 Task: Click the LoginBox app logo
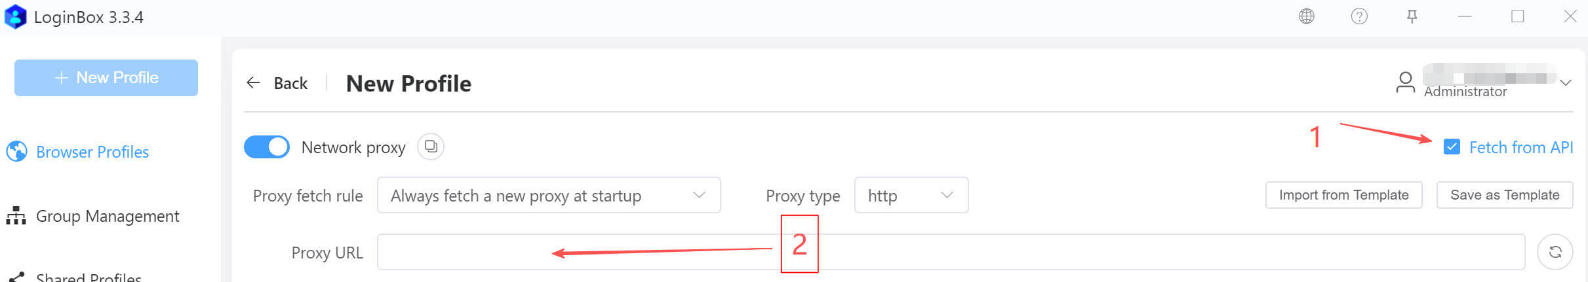[x=15, y=17]
